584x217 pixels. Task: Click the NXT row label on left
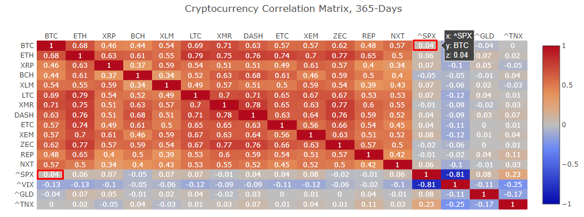point(28,164)
